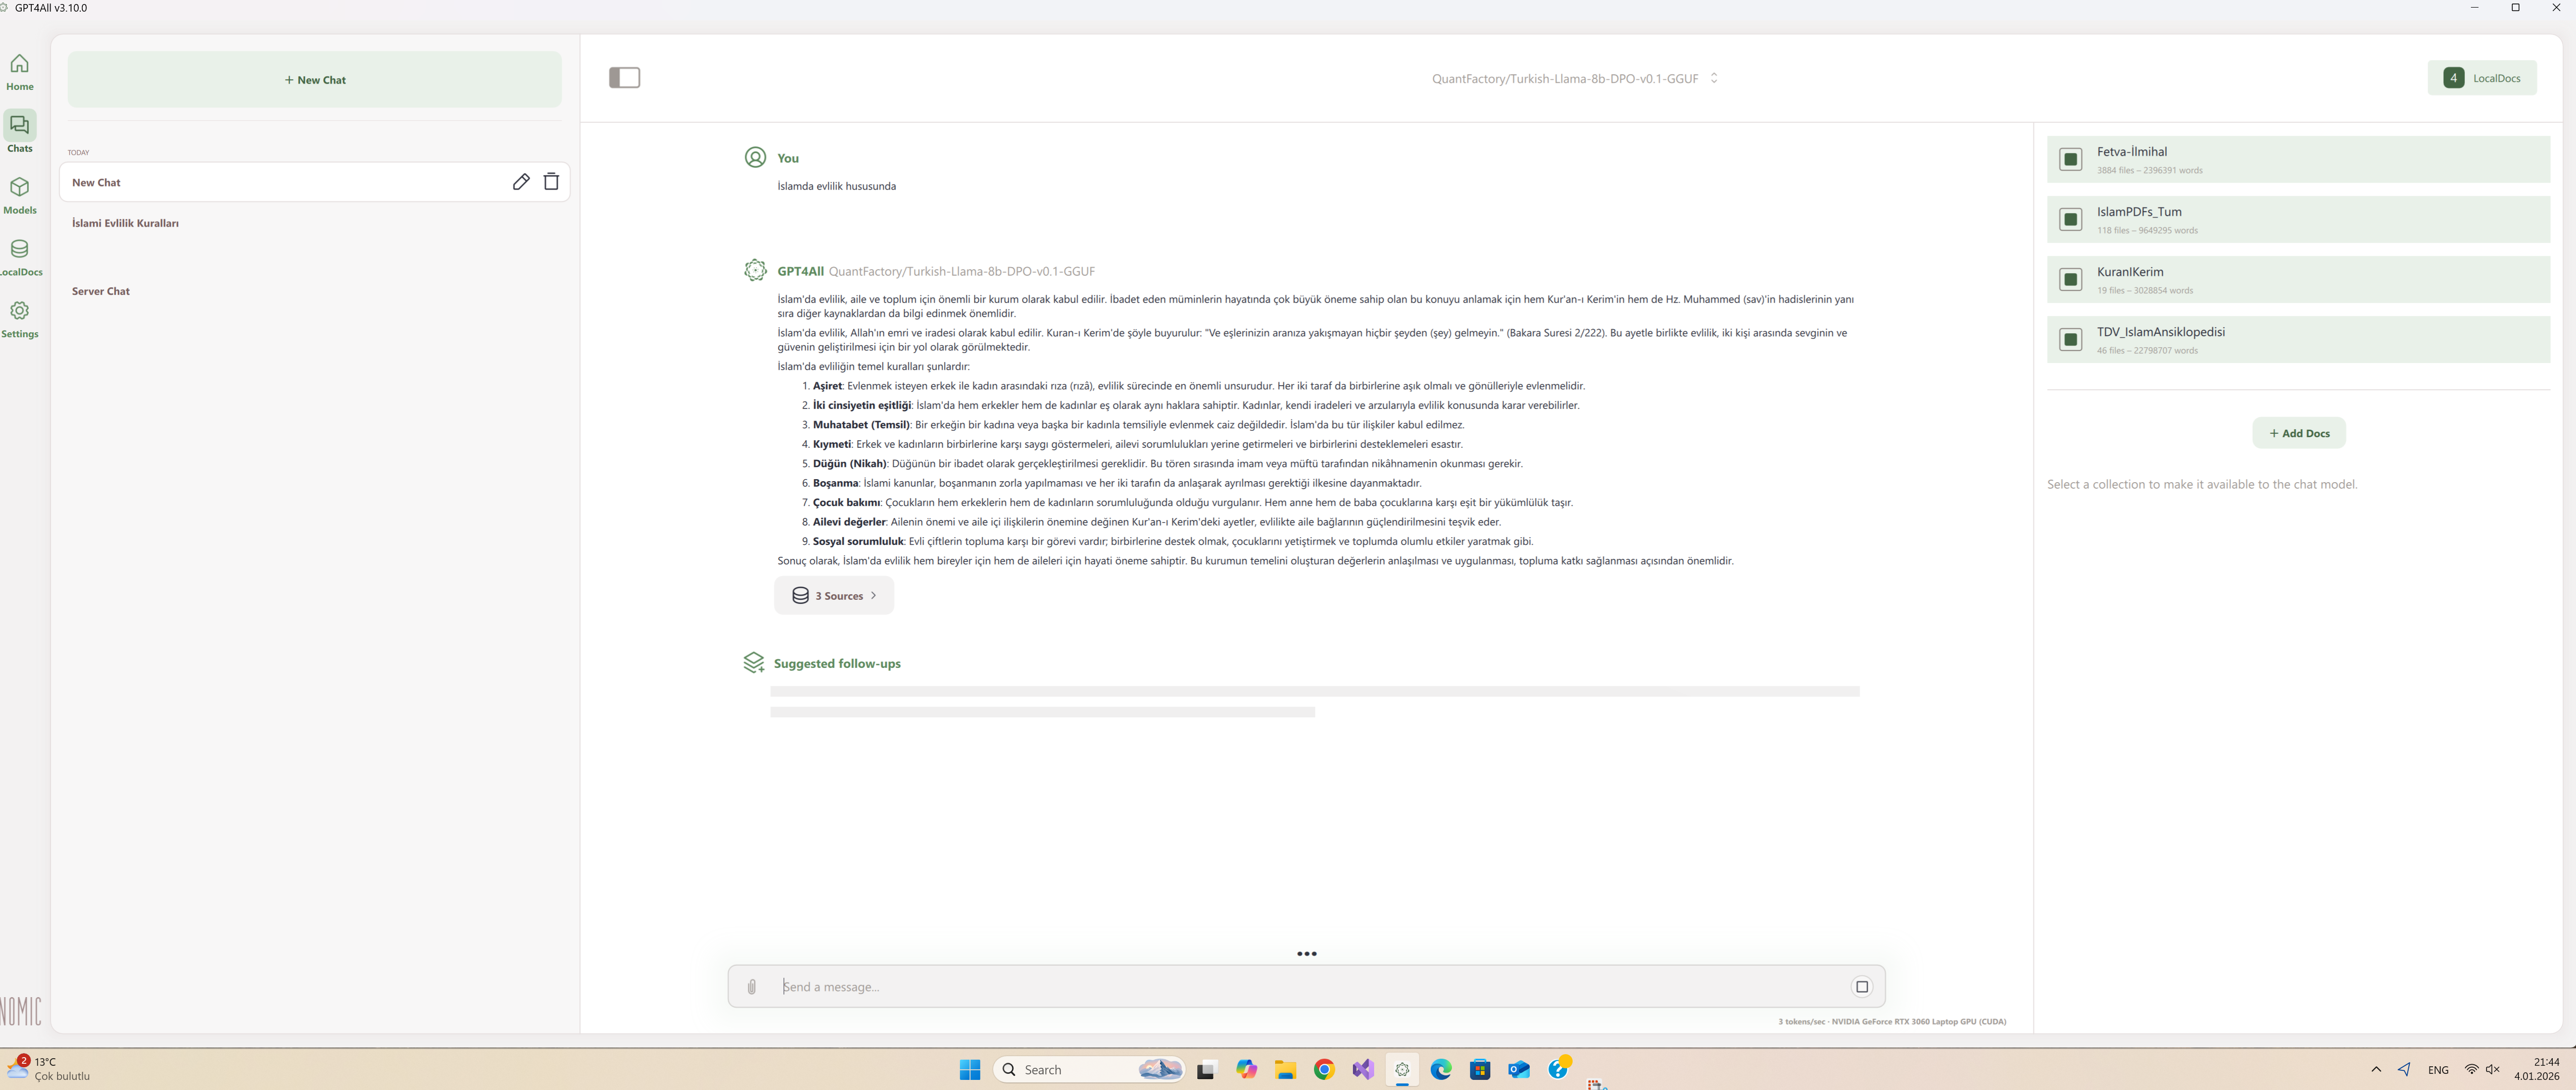Image resolution: width=2576 pixels, height=1090 pixels.
Task: Click the "Sosyal sorumluluk" bold list heading
Action: [858, 542]
